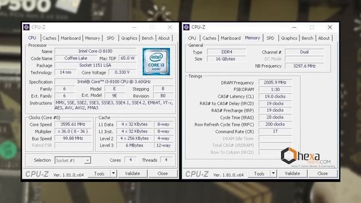Click the Core Voltage value 0.330 V
Screen dimensions: 361x203
point(122,72)
